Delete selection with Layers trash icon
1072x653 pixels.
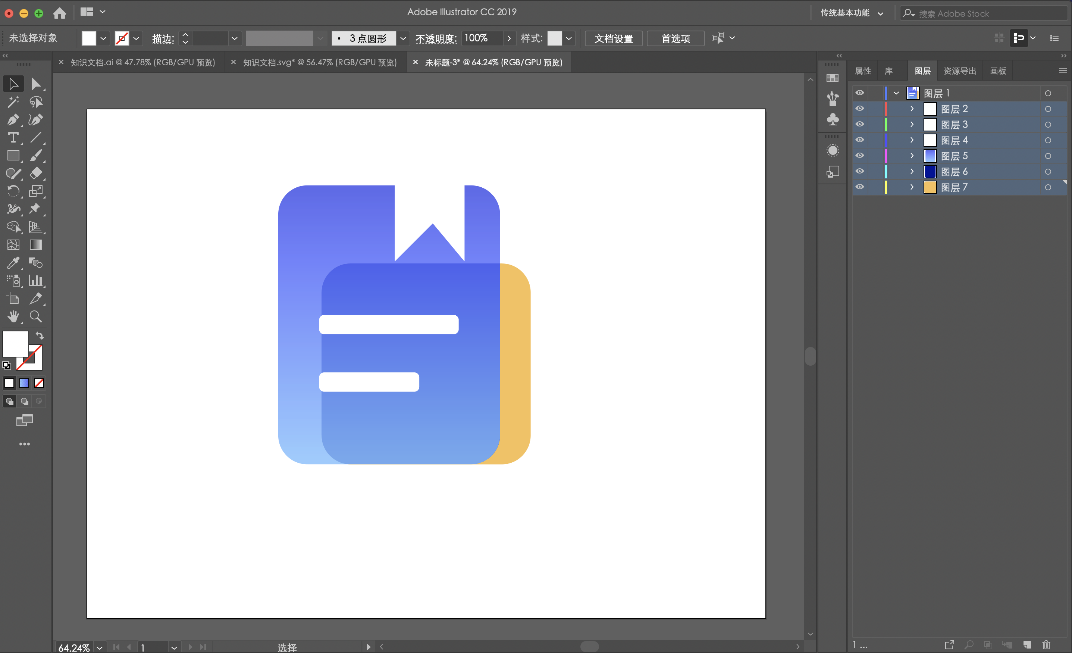click(x=1046, y=645)
